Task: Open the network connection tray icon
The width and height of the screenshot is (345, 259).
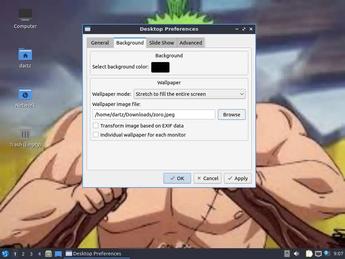Action: pyautogui.click(x=318, y=254)
